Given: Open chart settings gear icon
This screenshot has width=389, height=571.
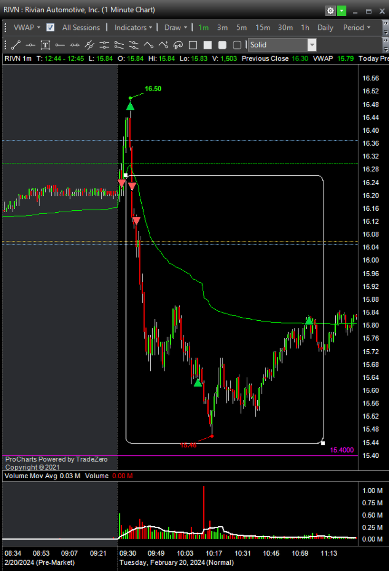Looking at the screenshot, I should tap(331, 10).
